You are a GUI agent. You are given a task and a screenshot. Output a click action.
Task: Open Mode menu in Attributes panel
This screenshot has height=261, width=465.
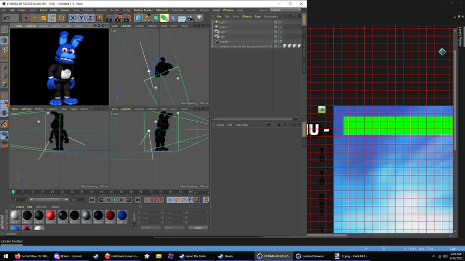pyautogui.click(x=220, y=125)
